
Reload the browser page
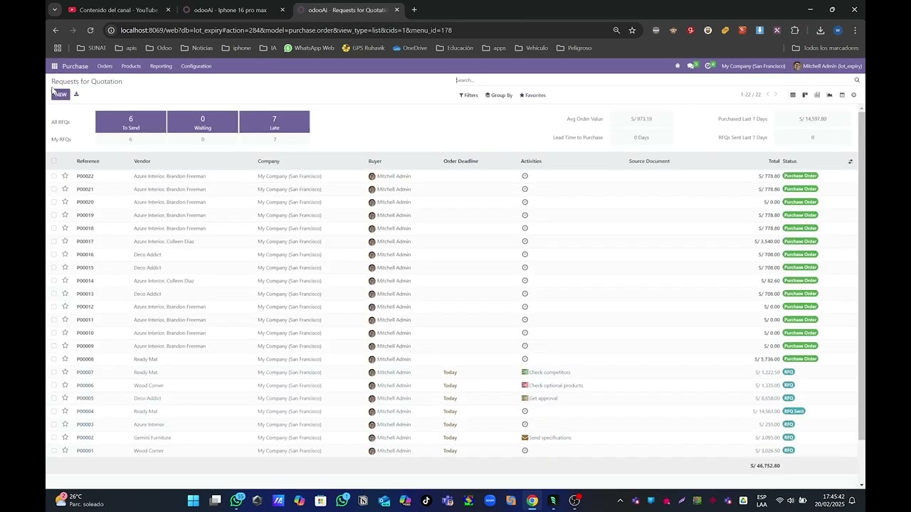click(x=90, y=31)
